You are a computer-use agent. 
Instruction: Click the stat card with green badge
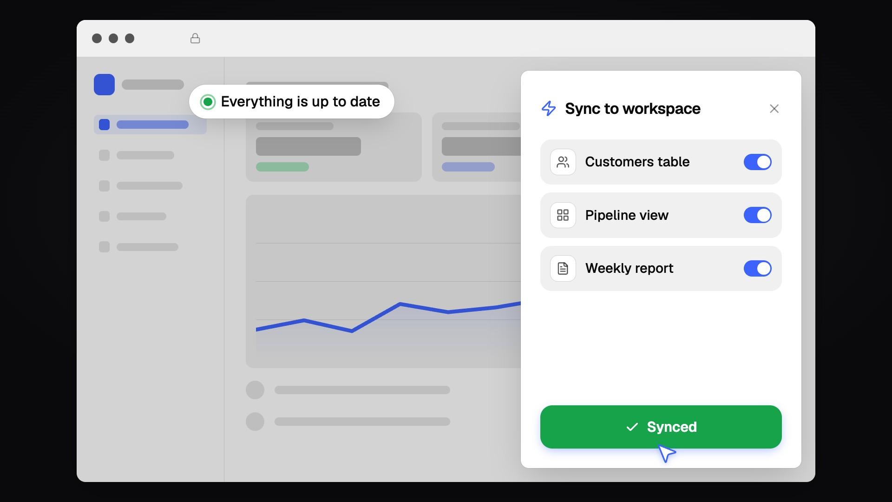[x=334, y=147]
